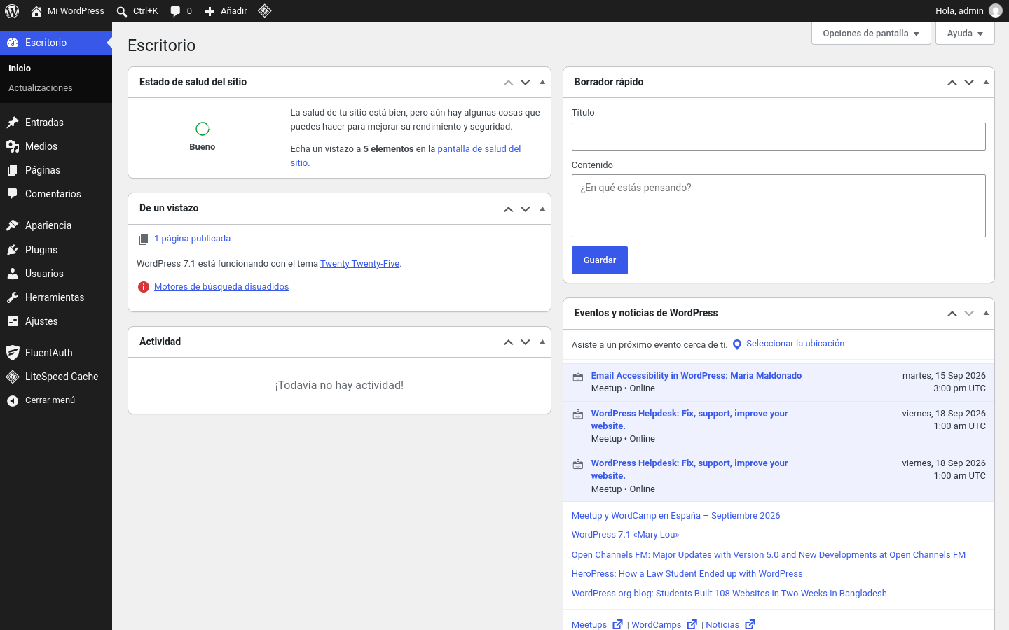
Task: Click the Usuarios person icon
Action: coord(13,274)
